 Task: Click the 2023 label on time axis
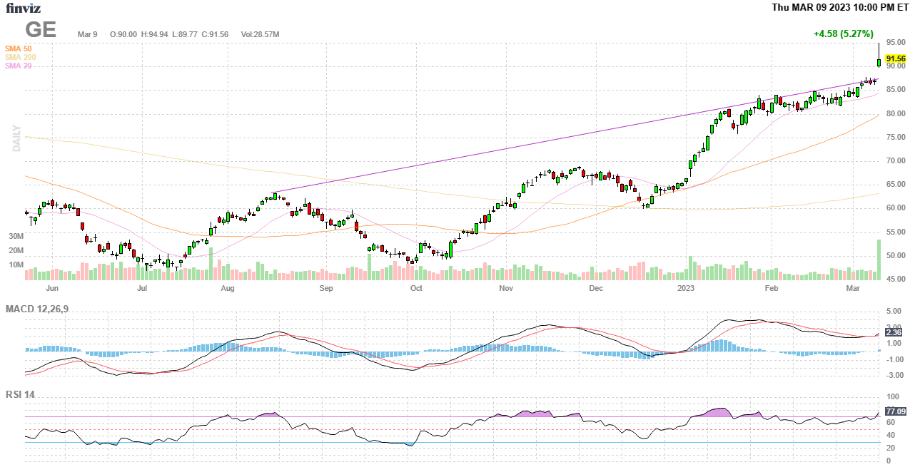coord(685,289)
